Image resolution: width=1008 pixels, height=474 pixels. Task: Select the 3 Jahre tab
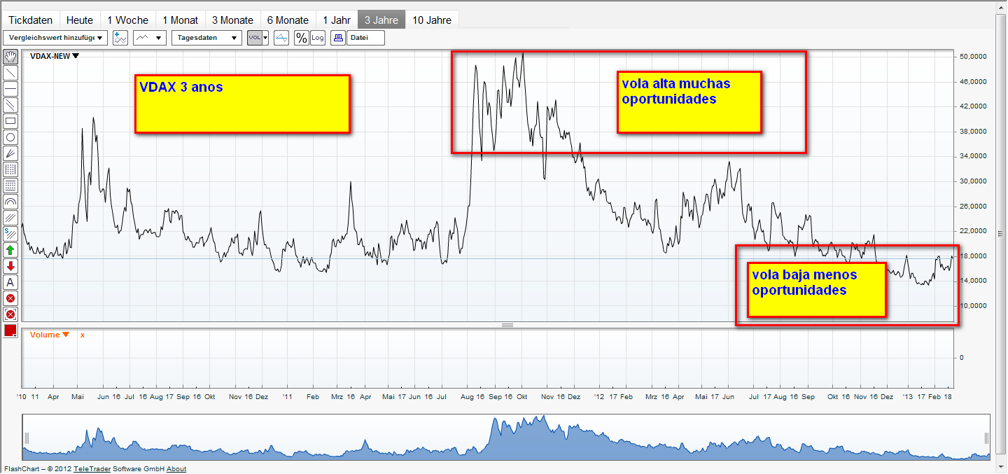(381, 20)
